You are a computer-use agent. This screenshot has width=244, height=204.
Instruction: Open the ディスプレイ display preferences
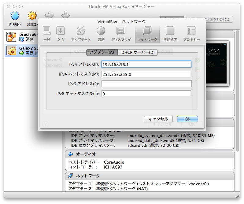pyautogui.click(x=121, y=31)
